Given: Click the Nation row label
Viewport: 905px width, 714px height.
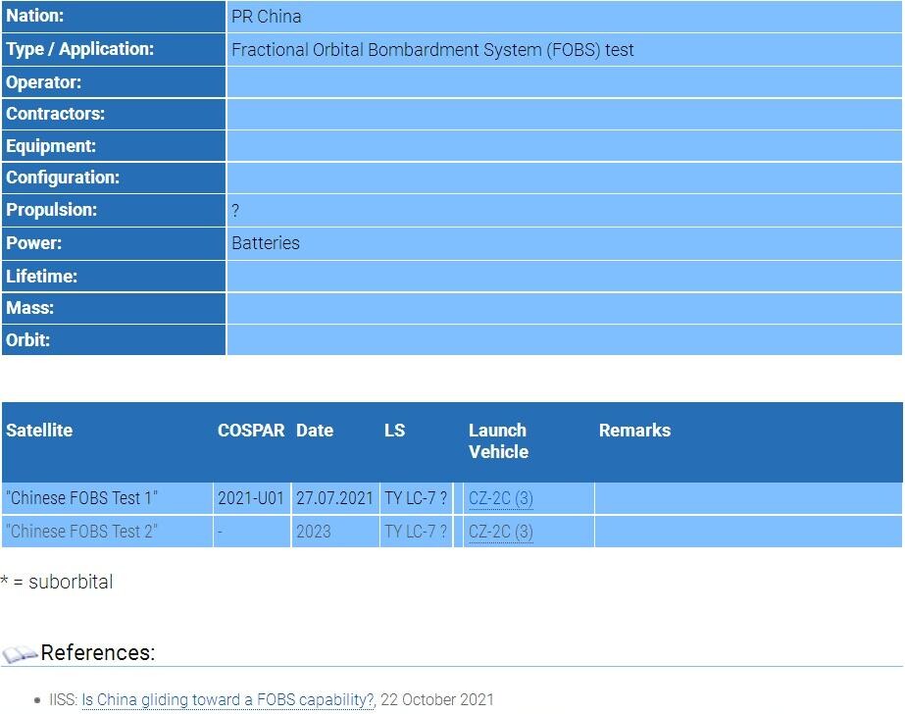Looking at the screenshot, I should pyautogui.click(x=35, y=16).
